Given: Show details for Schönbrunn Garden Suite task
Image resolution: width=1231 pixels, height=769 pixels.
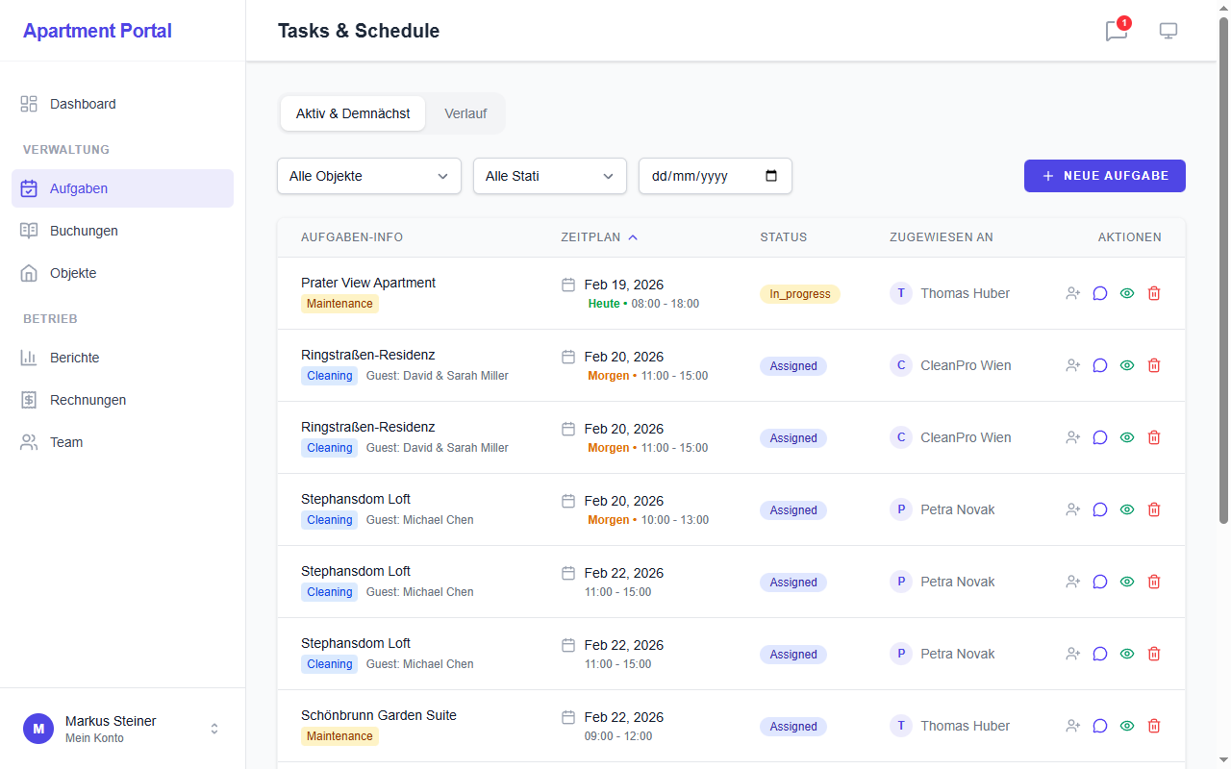Looking at the screenshot, I should [x=1127, y=726].
